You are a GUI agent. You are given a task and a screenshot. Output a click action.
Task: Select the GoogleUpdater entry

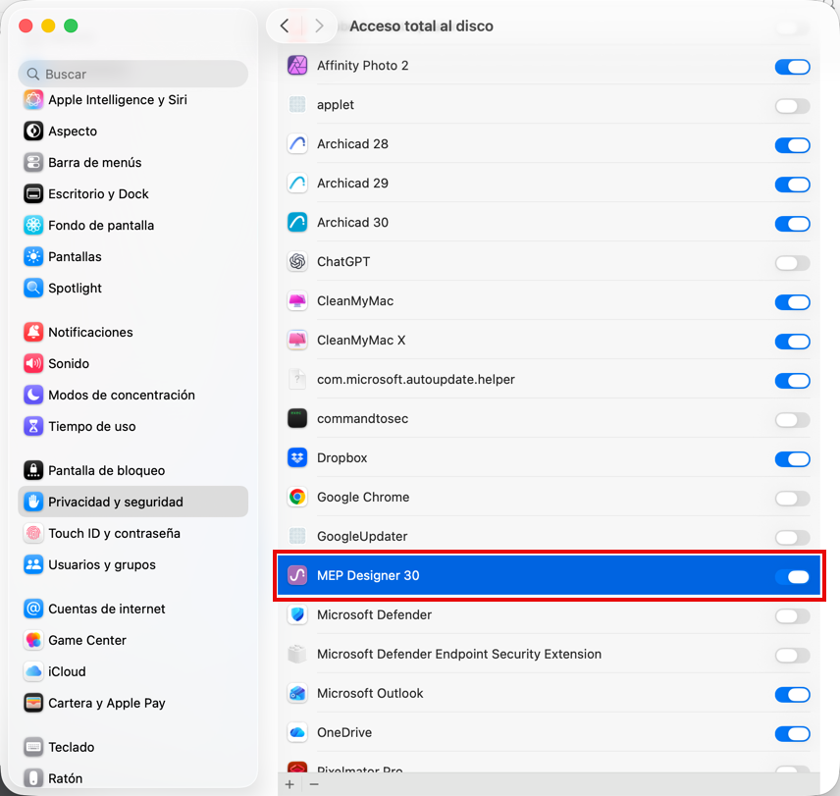pos(549,536)
